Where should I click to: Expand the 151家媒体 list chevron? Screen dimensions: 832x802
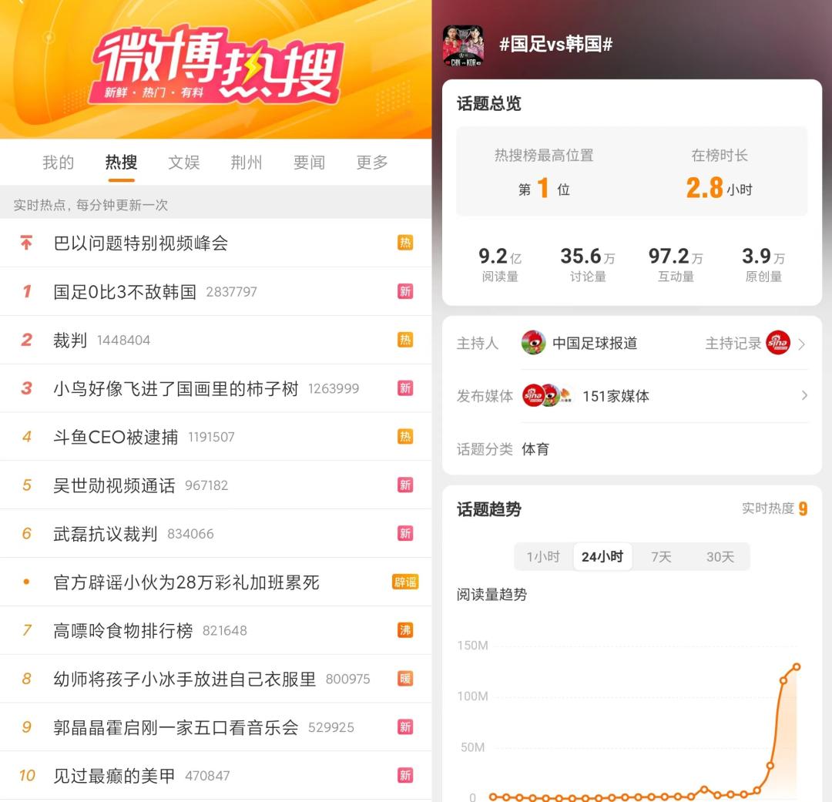804,395
